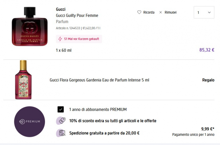
Task: Click the 9,99 € premium price
Action: coord(207,129)
